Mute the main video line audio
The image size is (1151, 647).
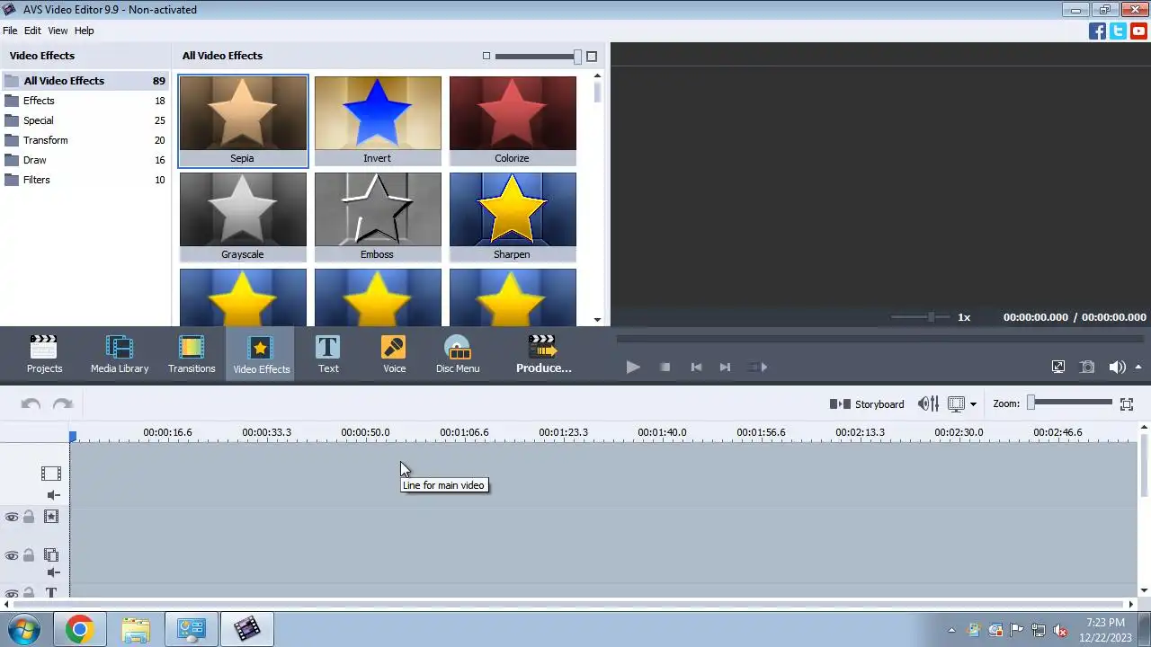[x=53, y=495]
